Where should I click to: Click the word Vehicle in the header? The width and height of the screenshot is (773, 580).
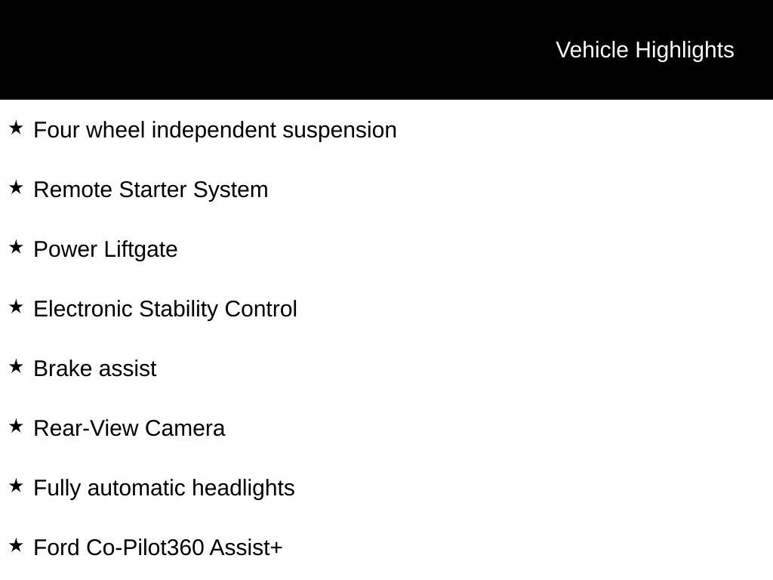(x=592, y=51)
